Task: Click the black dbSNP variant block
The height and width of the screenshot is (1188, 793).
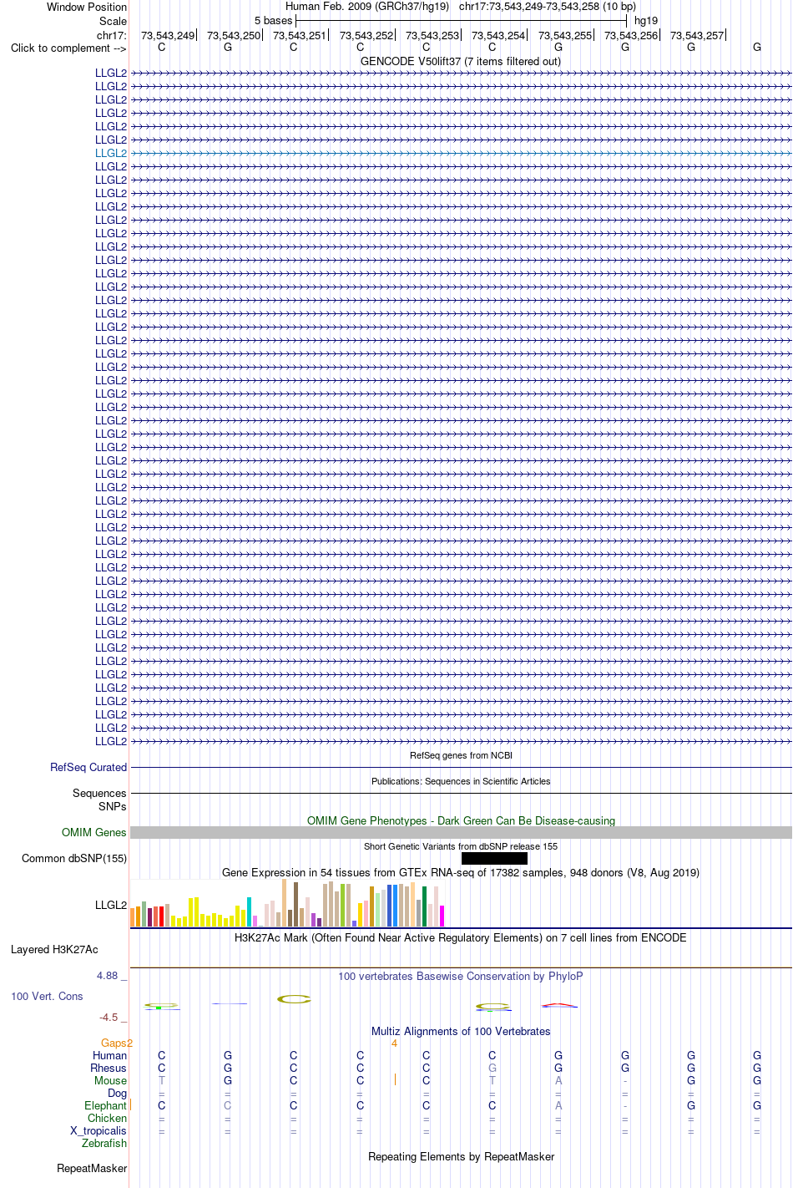Action: tap(494, 858)
